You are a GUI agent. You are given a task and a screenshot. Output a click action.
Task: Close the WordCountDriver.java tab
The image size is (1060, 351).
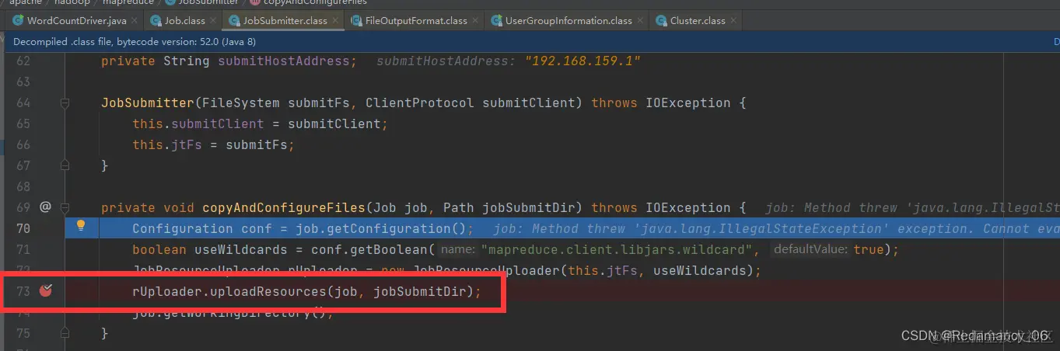click(x=135, y=21)
